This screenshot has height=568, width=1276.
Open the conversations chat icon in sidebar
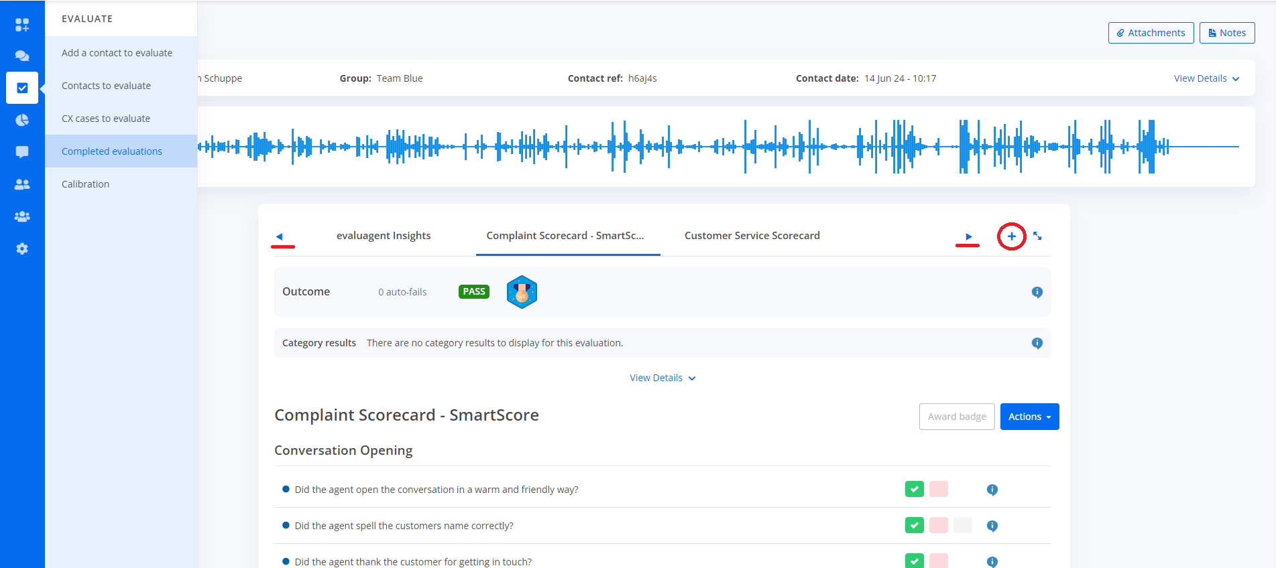point(22,56)
